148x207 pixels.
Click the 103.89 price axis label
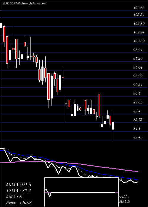click(139, 24)
